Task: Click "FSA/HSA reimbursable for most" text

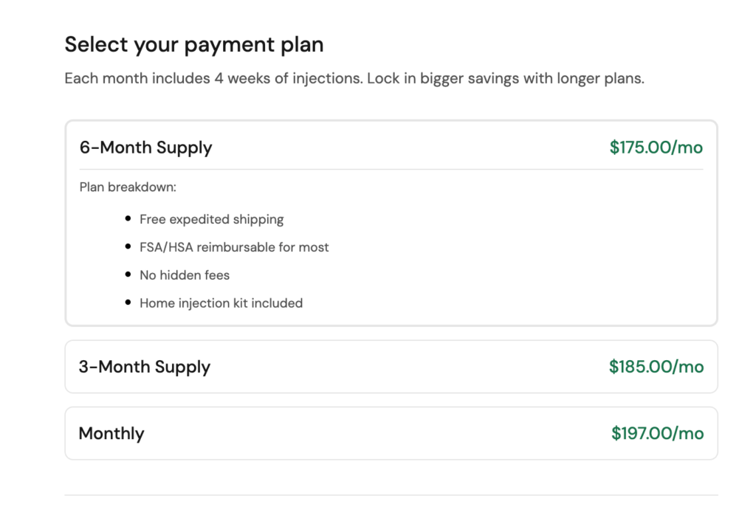Action: pyautogui.click(x=234, y=247)
